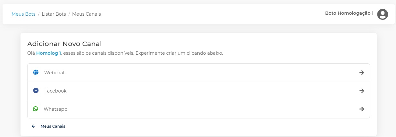Image resolution: width=396 pixels, height=137 pixels.
Task: Click the Facebook Messenger icon
Action: coord(36,91)
